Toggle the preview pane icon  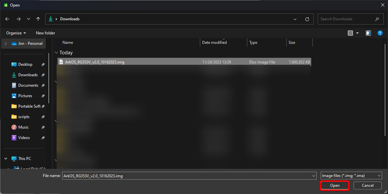click(368, 33)
